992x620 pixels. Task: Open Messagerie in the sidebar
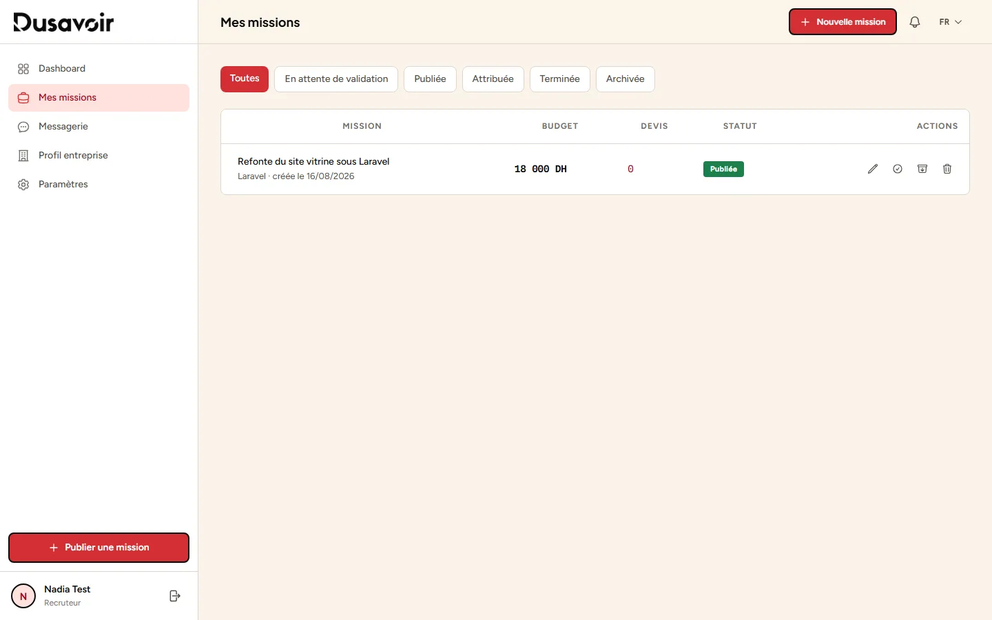click(99, 127)
